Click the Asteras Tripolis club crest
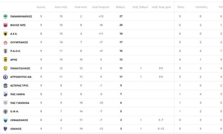Image resolution: width=223 pixels, height=134 pixels. click(x=5, y=86)
